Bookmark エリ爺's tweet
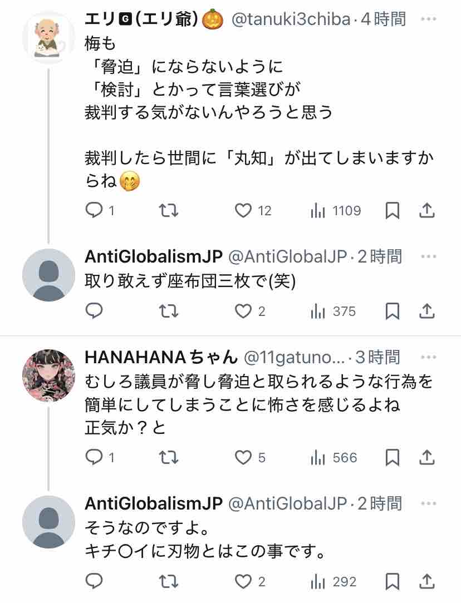This screenshot has height=603, width=461. click(x=393, y=211)
